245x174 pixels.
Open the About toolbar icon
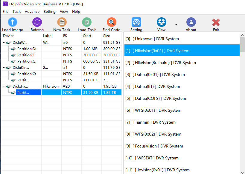(191, 22)
